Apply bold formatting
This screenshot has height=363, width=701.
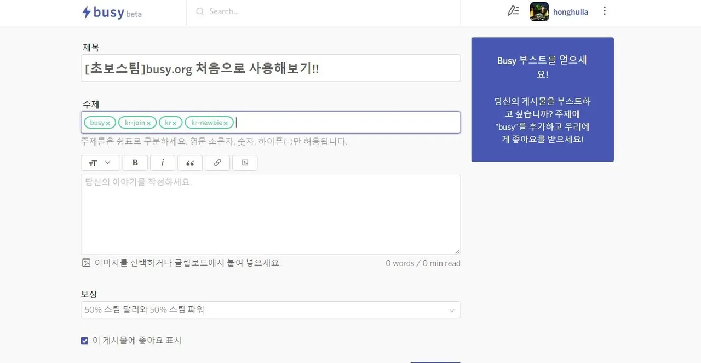tap(135, 163)
